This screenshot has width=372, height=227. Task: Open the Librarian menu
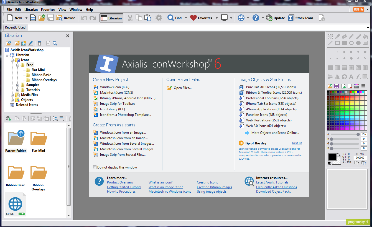point(31,9)
